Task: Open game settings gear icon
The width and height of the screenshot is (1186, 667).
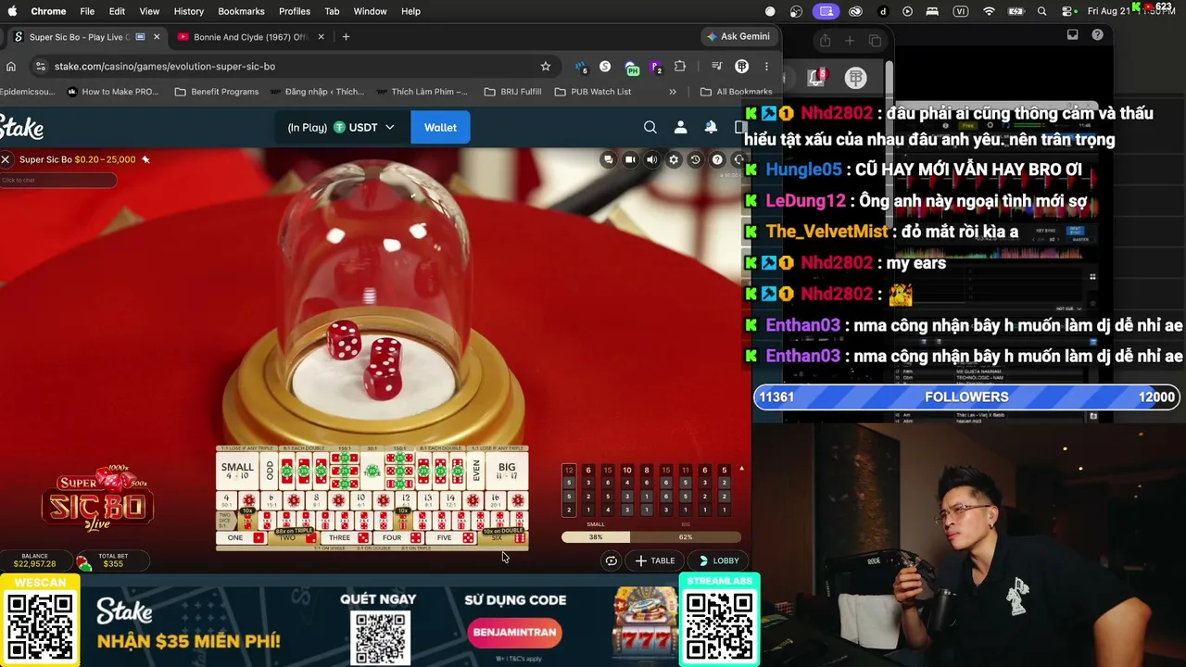Action: pyautogui.click(x=674, y=159)
